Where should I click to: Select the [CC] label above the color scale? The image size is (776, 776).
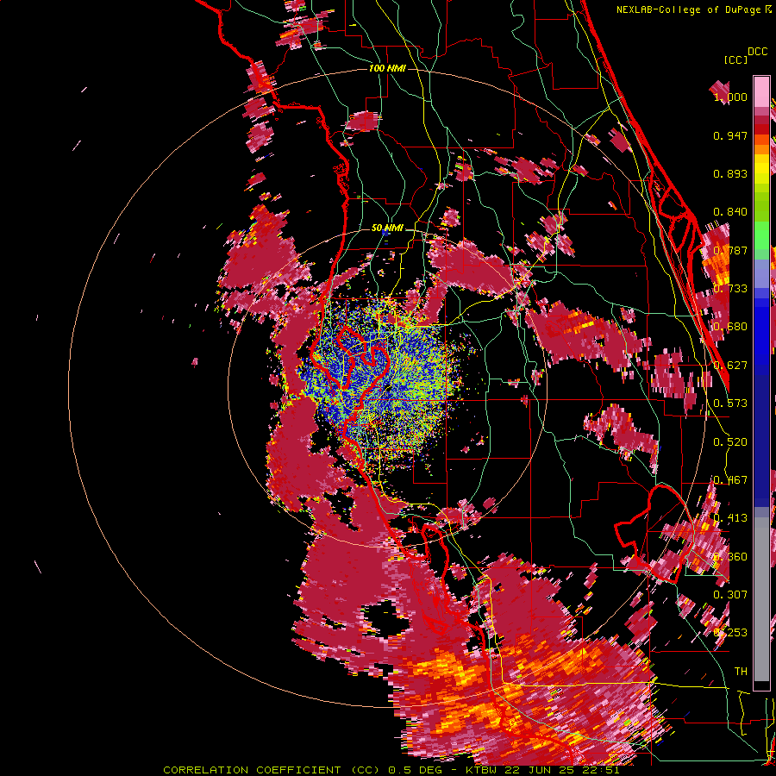point(735,59)
